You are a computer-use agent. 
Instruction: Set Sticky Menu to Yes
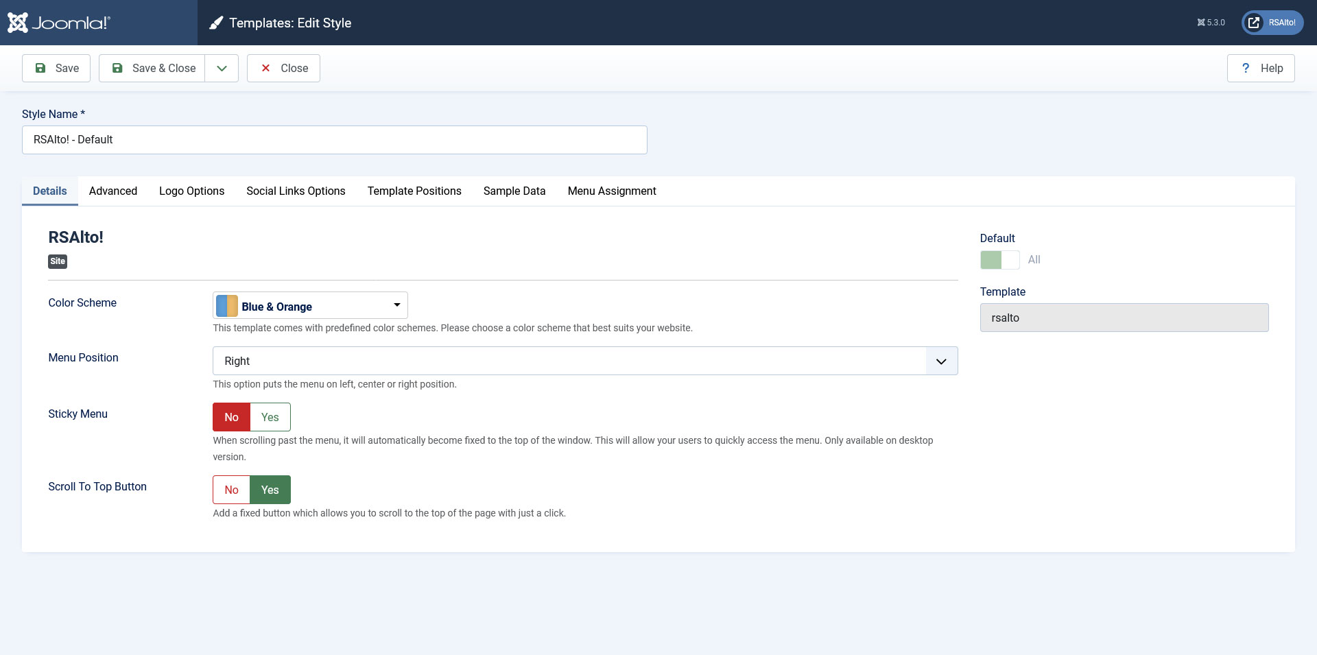point(270,417)
